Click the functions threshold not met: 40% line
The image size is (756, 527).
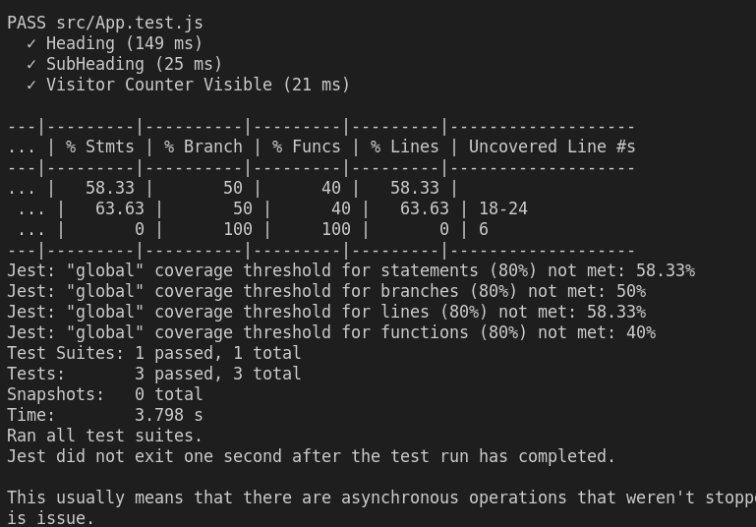click(331, 332)
